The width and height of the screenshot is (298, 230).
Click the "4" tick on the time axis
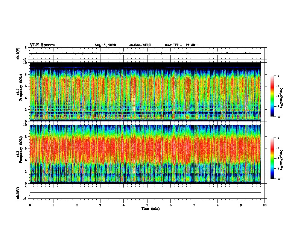(x=123, y=205)
